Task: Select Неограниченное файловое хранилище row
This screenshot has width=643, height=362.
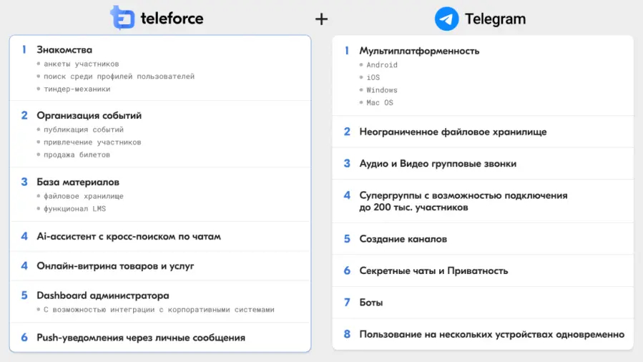Action: [x=453, y=132]
